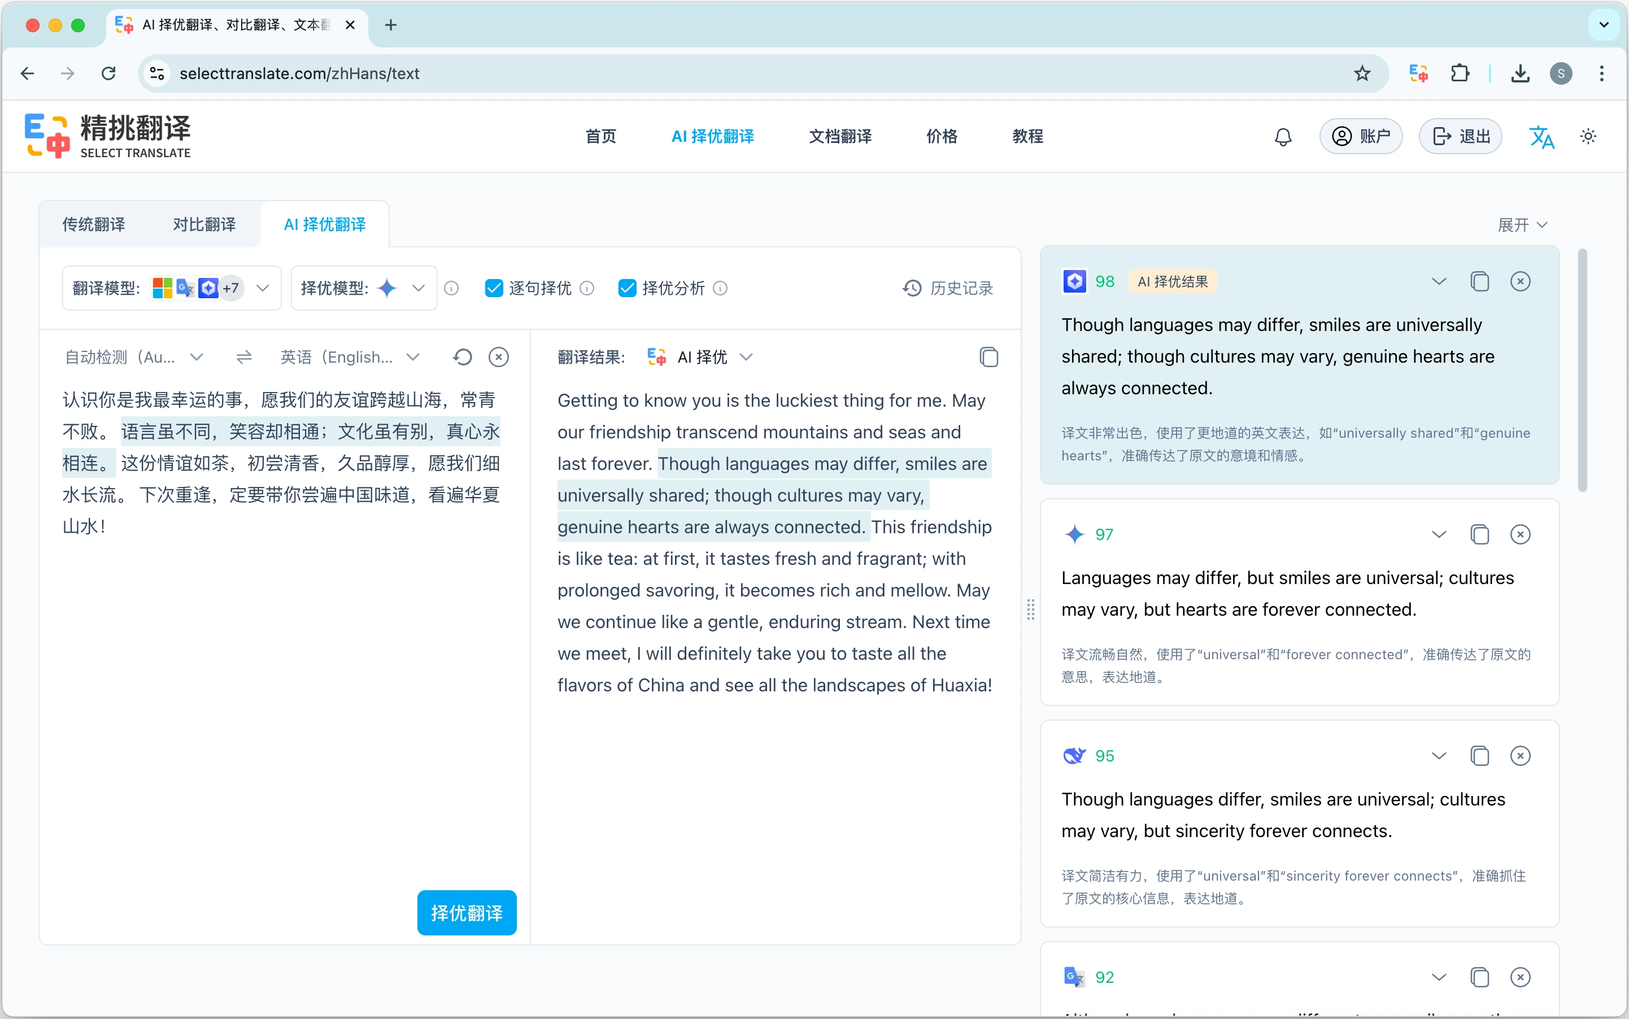Open the target language 英语 dropdown
The height and width of the screenshot is (1019, 1629).
coord(350,357)
